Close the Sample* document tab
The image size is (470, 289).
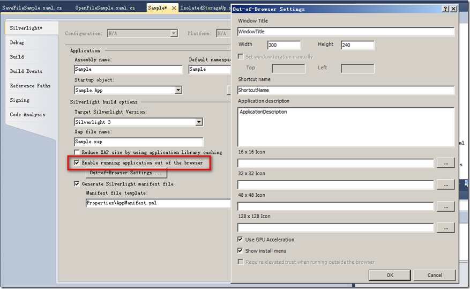click(x=174, y=8)
